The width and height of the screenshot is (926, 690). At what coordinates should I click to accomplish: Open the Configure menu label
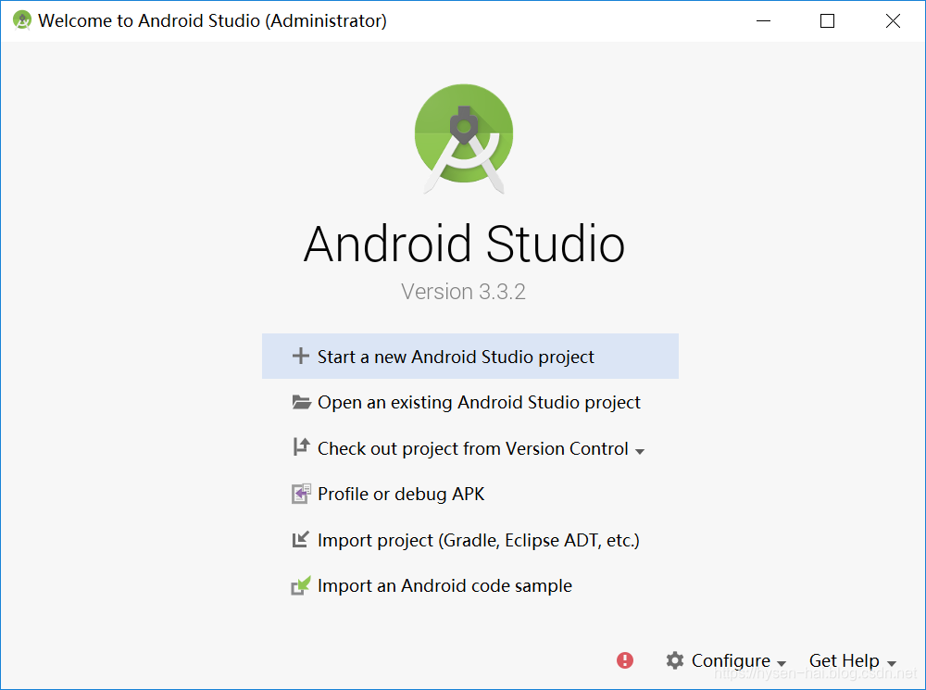click(x=731, y=660)
